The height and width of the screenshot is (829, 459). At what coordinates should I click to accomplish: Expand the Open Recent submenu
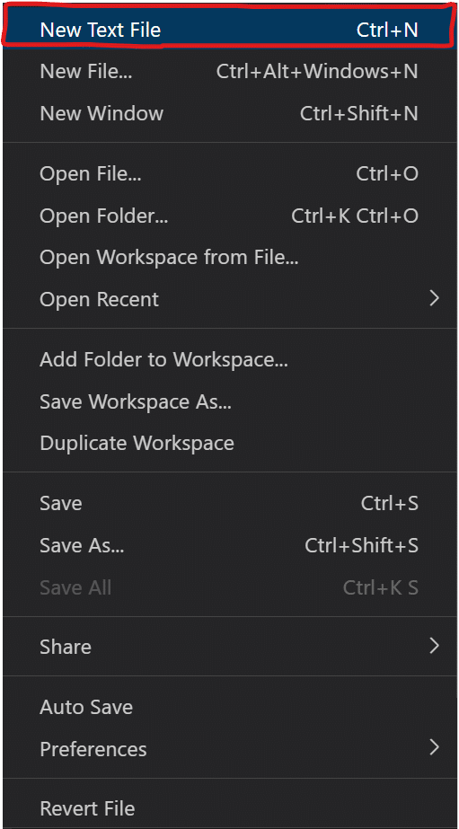click(x=229, y=299)
